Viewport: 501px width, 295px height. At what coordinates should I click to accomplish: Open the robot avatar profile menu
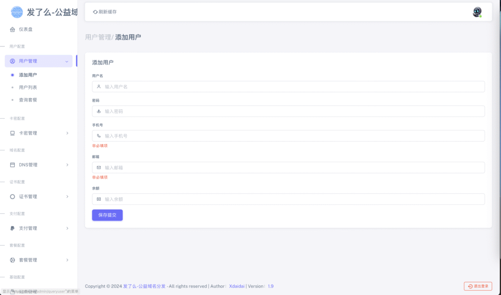tap(477, 12)
